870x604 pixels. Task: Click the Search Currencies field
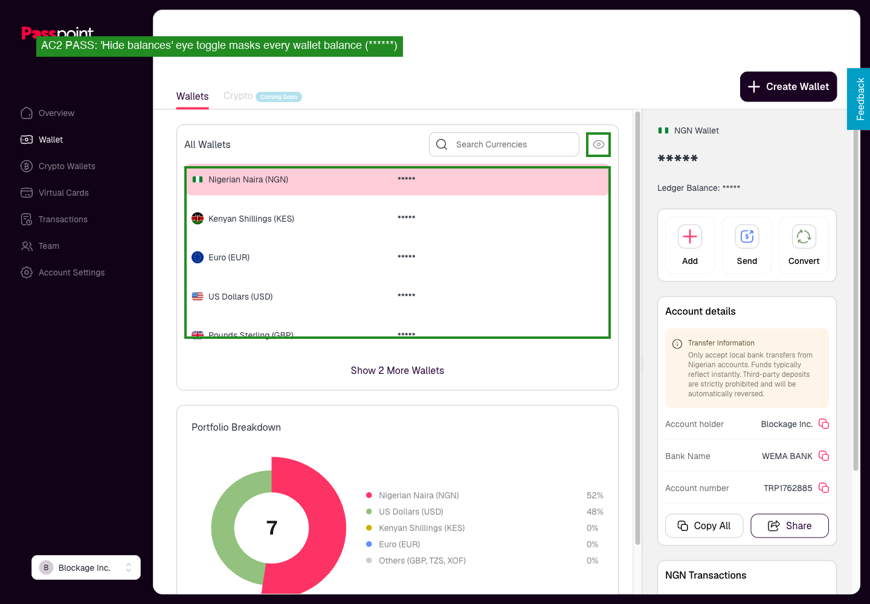pyautogui.click(x=504, y=144)
